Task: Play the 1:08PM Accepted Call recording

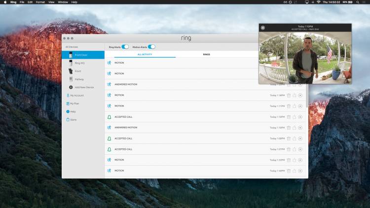Action: click(x=300, y=139)
